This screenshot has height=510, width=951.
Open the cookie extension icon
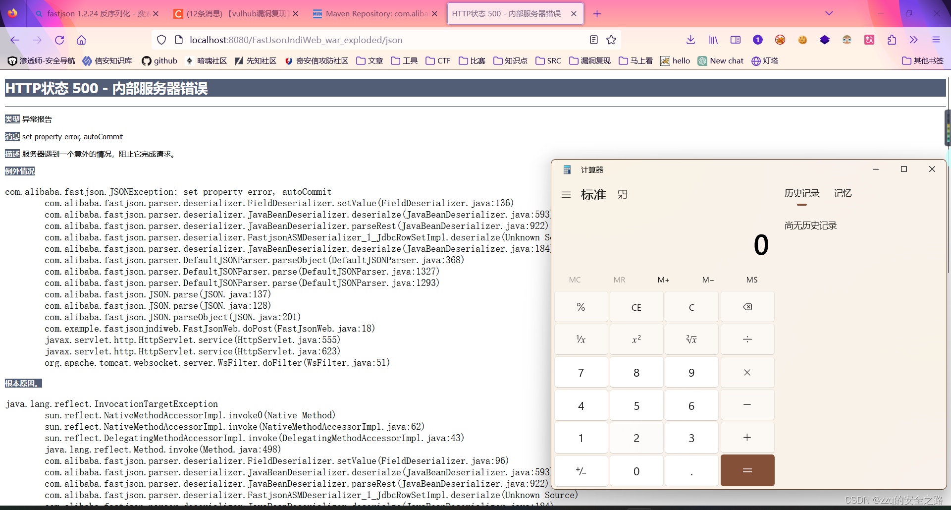(802, 40)
